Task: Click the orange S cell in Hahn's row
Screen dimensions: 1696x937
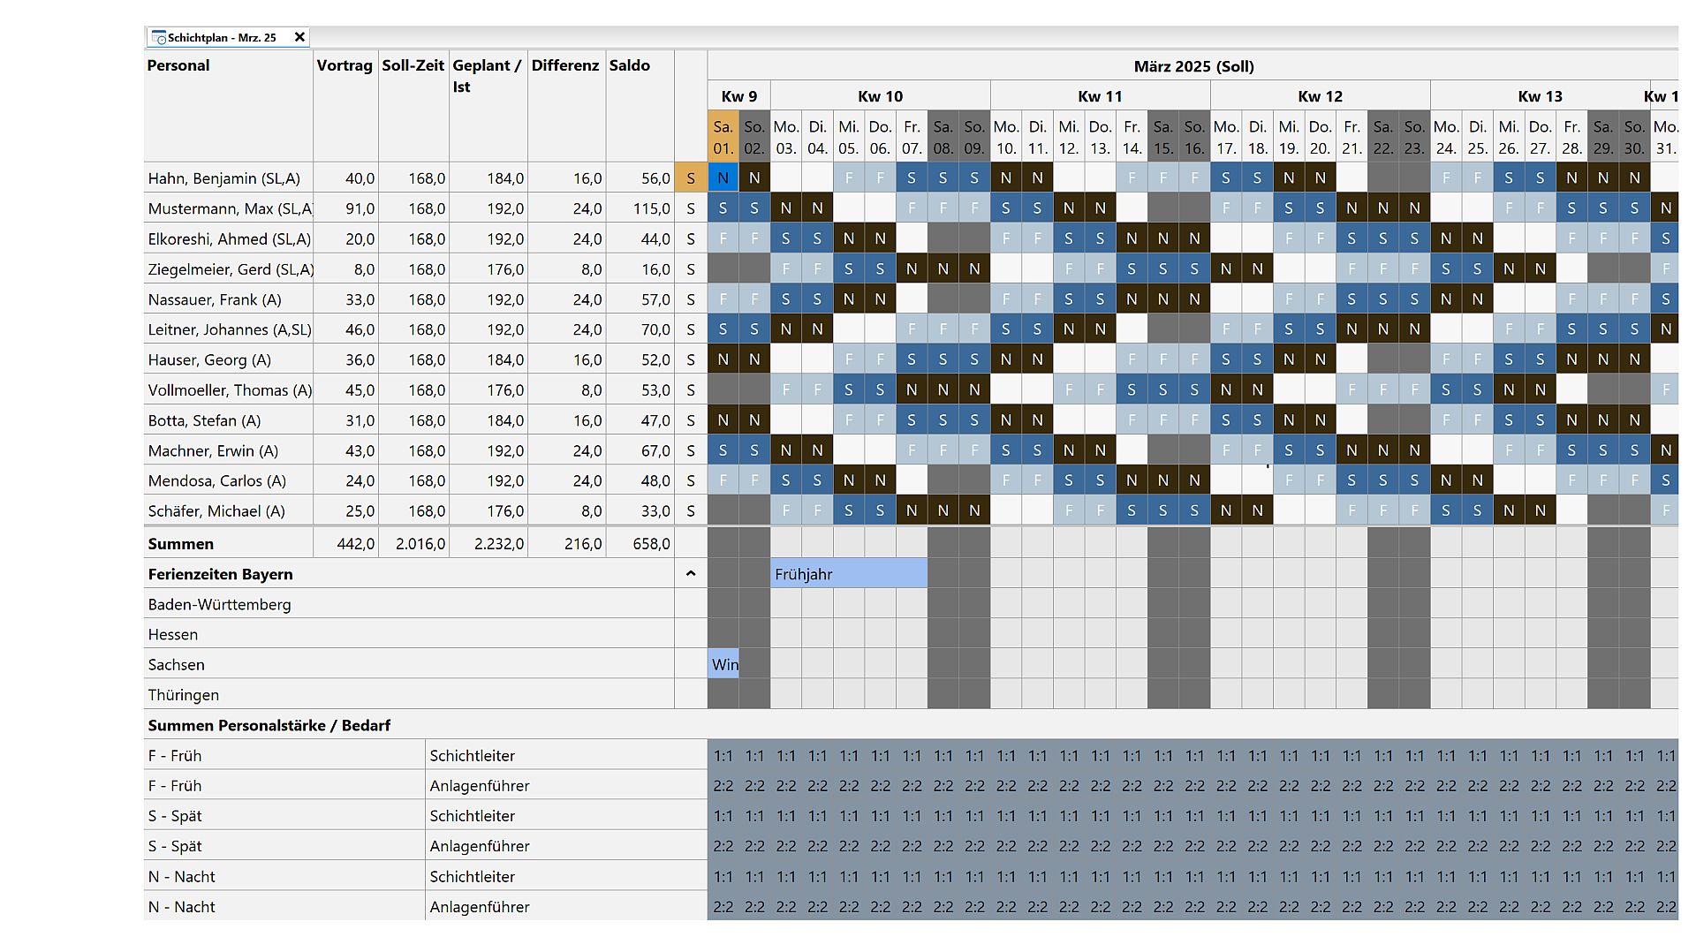Action: [691, 178]
